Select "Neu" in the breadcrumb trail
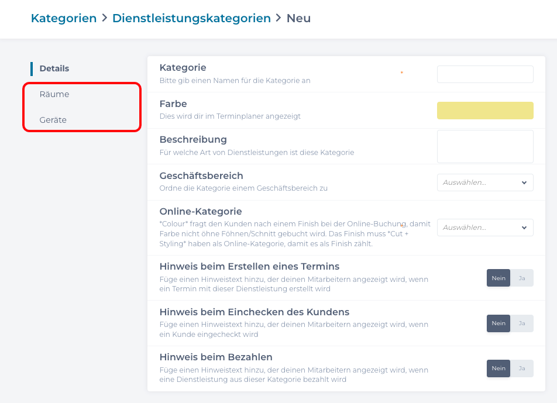 (x=298, y=18)
